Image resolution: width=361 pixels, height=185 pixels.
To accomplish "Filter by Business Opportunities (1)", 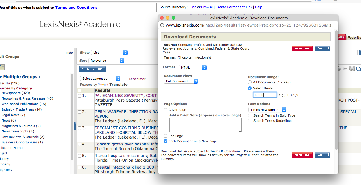I will pyautogui.click(x=22, y=143).
